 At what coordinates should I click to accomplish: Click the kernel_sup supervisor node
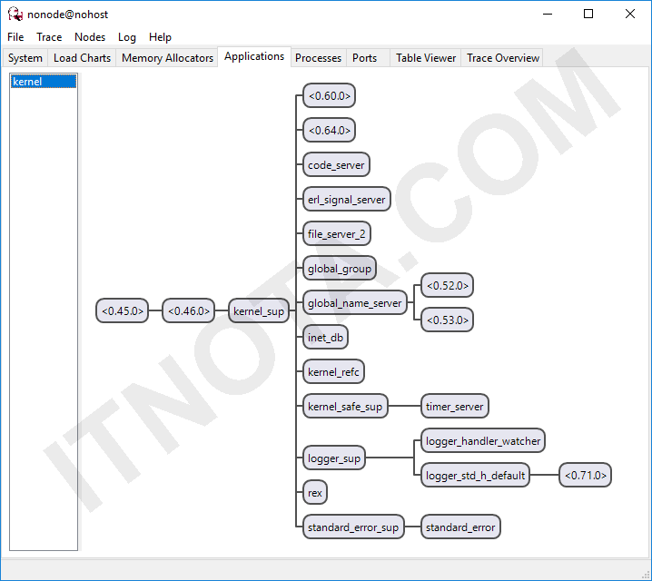click(x=259, y=311)
